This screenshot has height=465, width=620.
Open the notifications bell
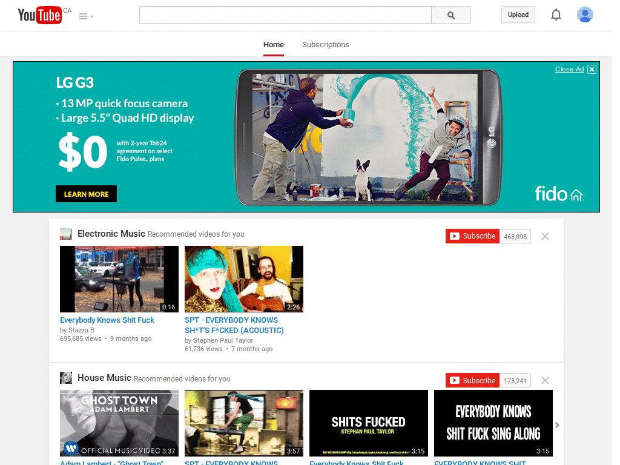556,15
